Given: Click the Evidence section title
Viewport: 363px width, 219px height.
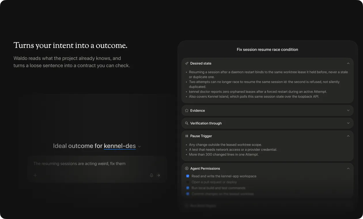Looking at the screenshot, I should tap(198, 111).
